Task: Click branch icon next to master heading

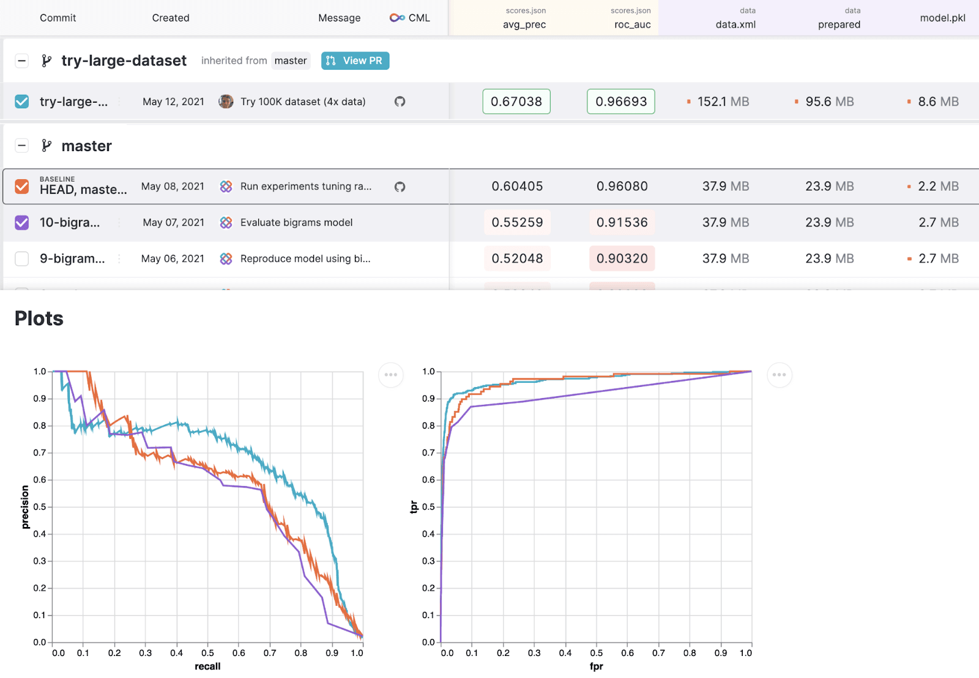Action: click(x=47, y=146)
